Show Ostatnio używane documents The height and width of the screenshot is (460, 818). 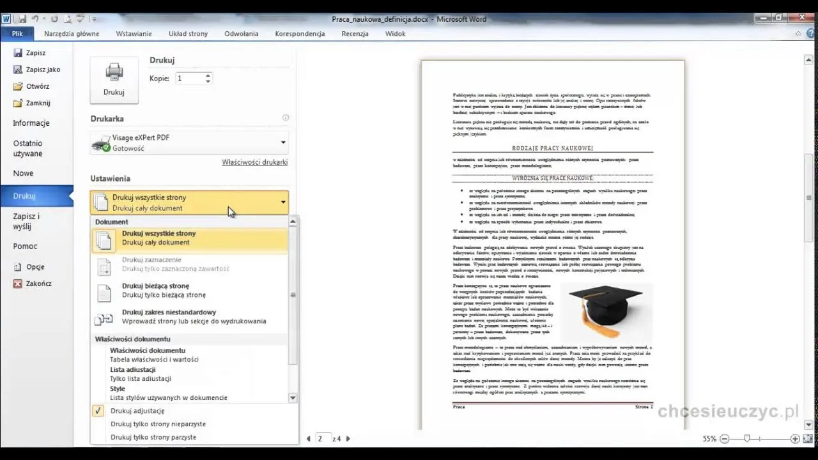tap(28, 148)
